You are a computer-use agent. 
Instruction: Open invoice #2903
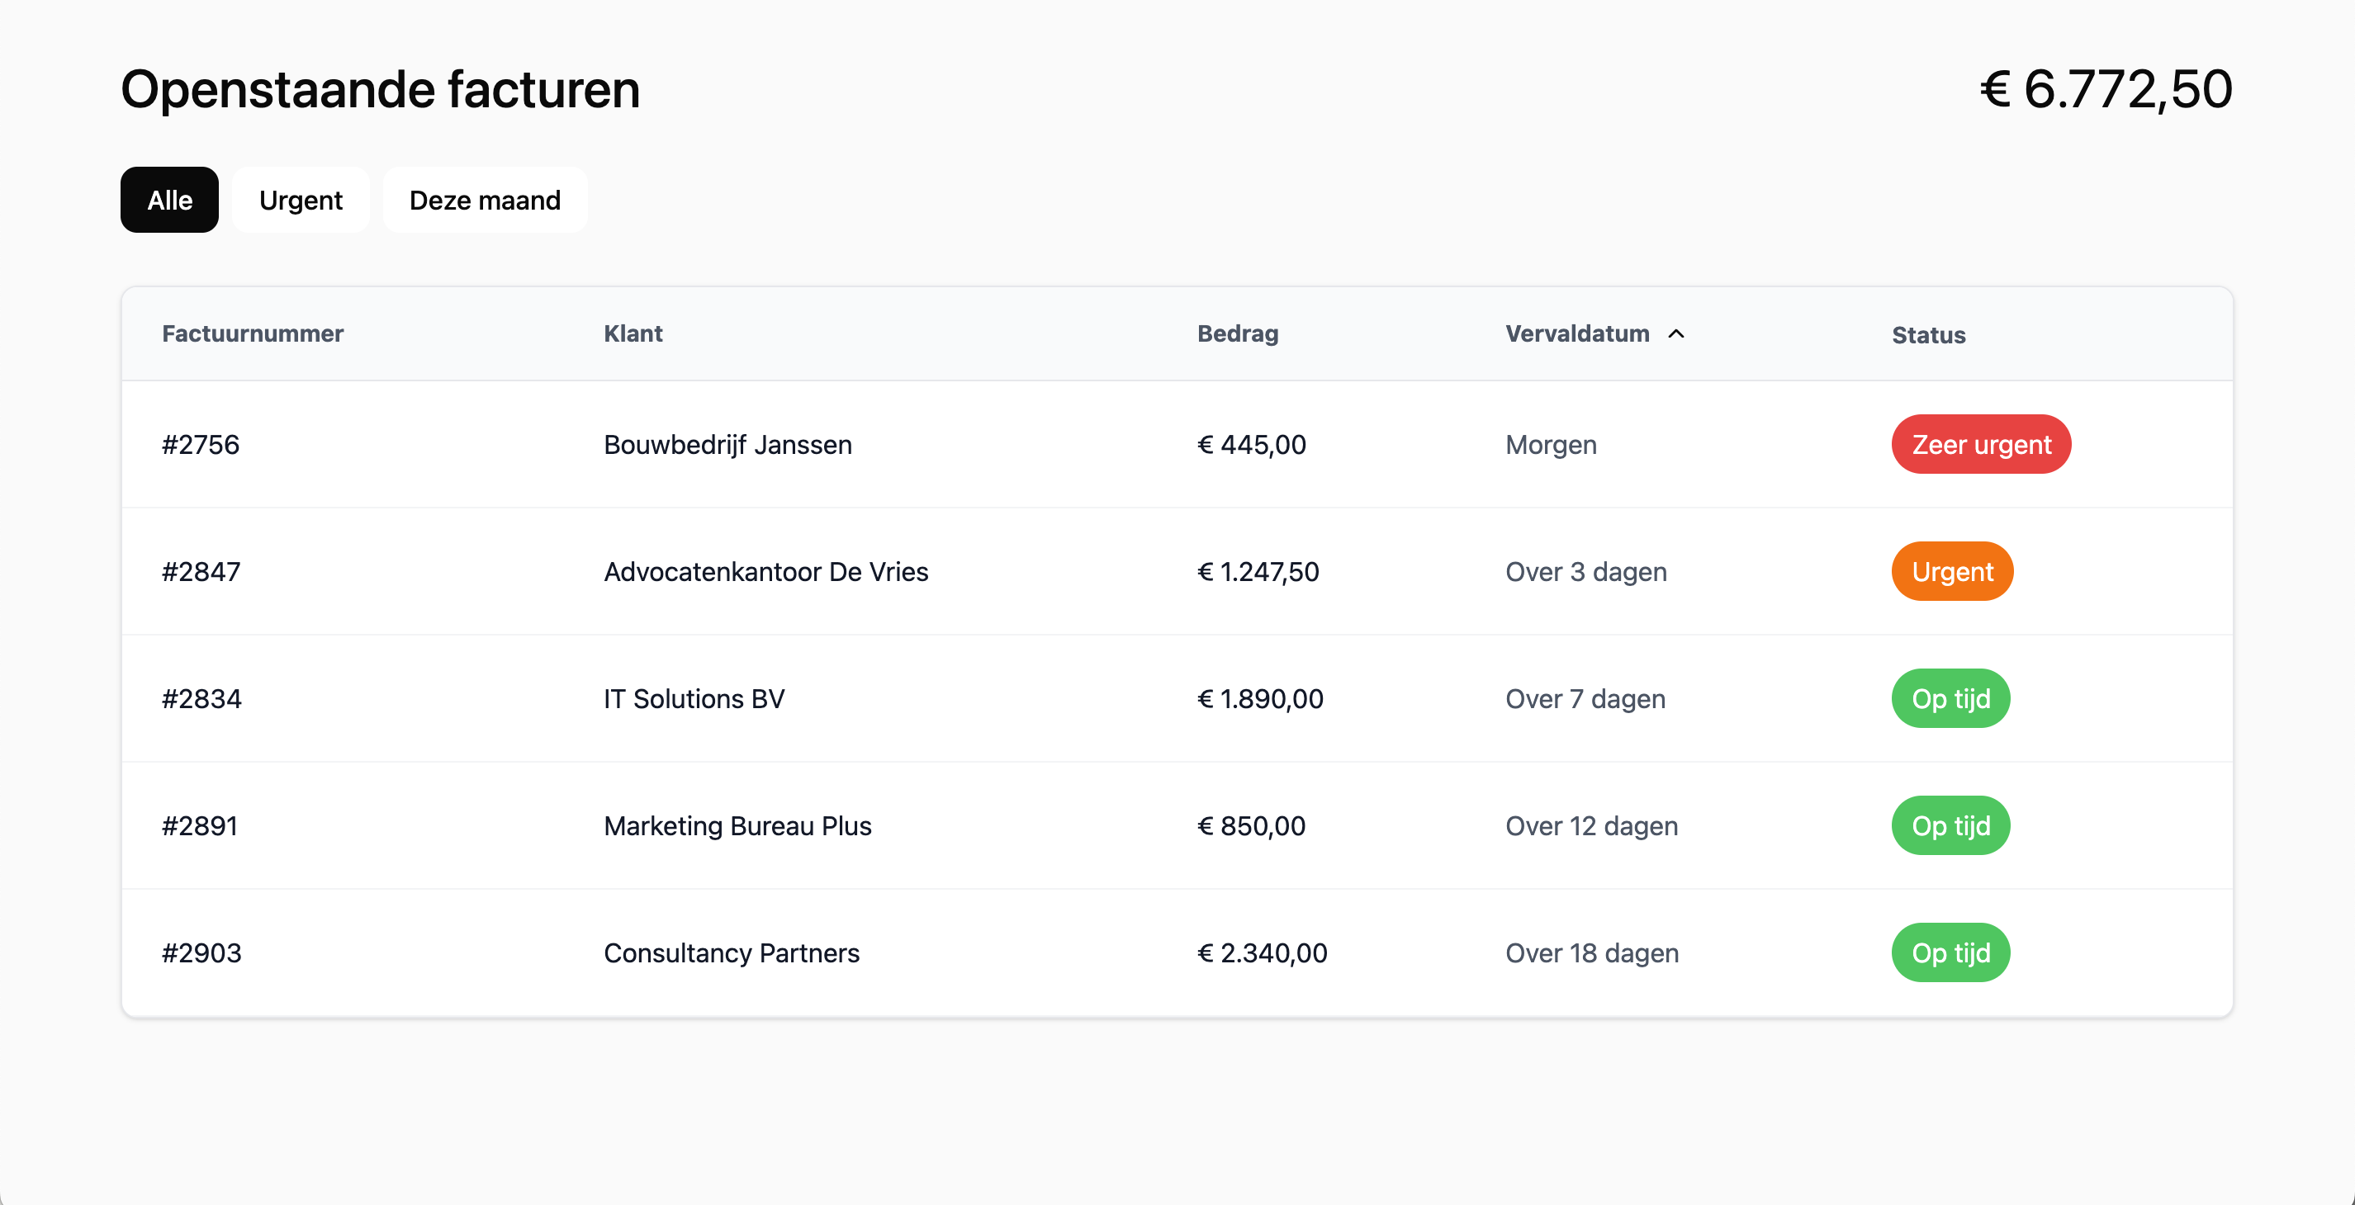click(x=201, y=952)
